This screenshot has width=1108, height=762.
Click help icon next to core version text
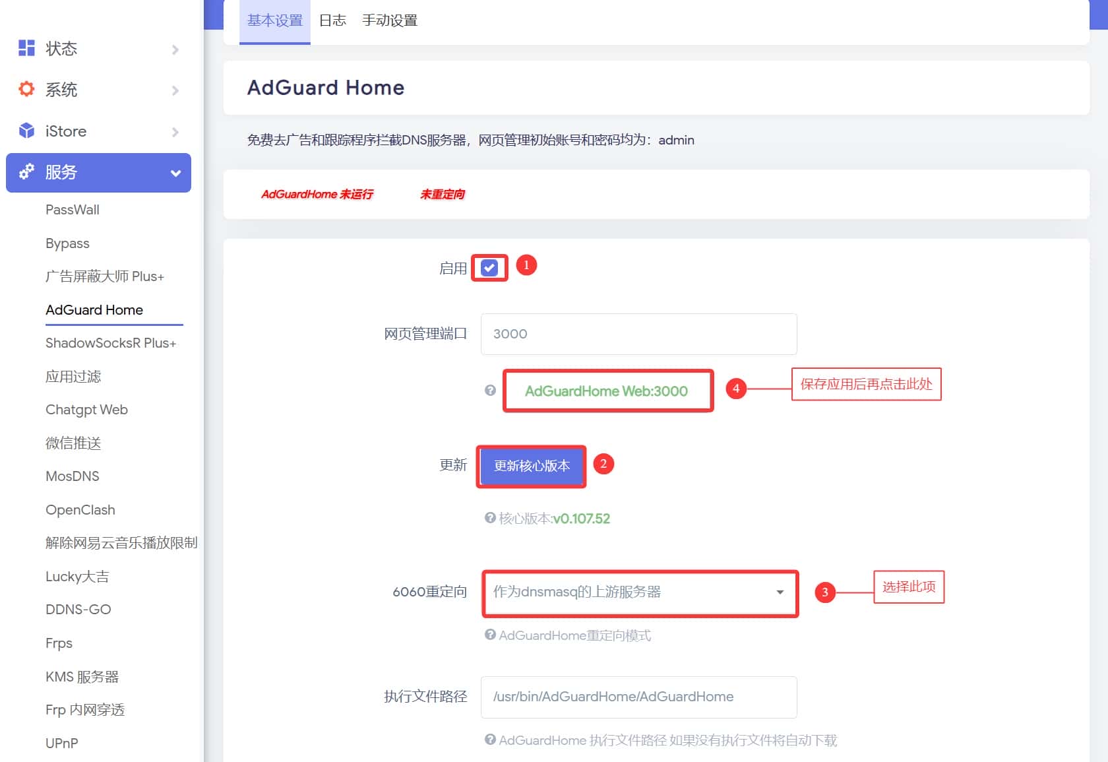490,518
